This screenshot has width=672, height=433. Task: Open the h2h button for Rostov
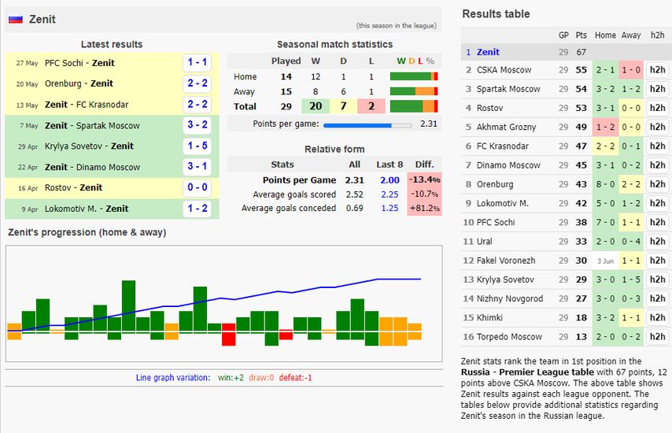click(x=657, y=108)
